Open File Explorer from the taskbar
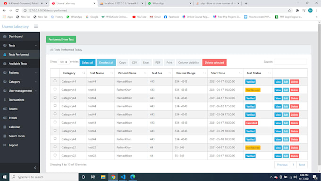 click(x=103, y=177)
